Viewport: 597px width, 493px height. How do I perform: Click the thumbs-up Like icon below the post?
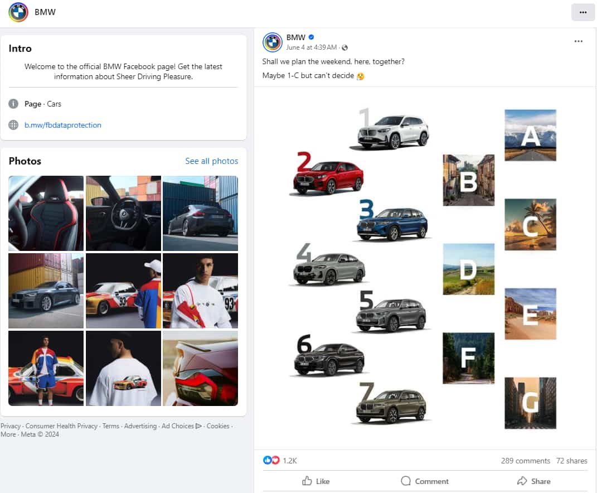point(308,481)
